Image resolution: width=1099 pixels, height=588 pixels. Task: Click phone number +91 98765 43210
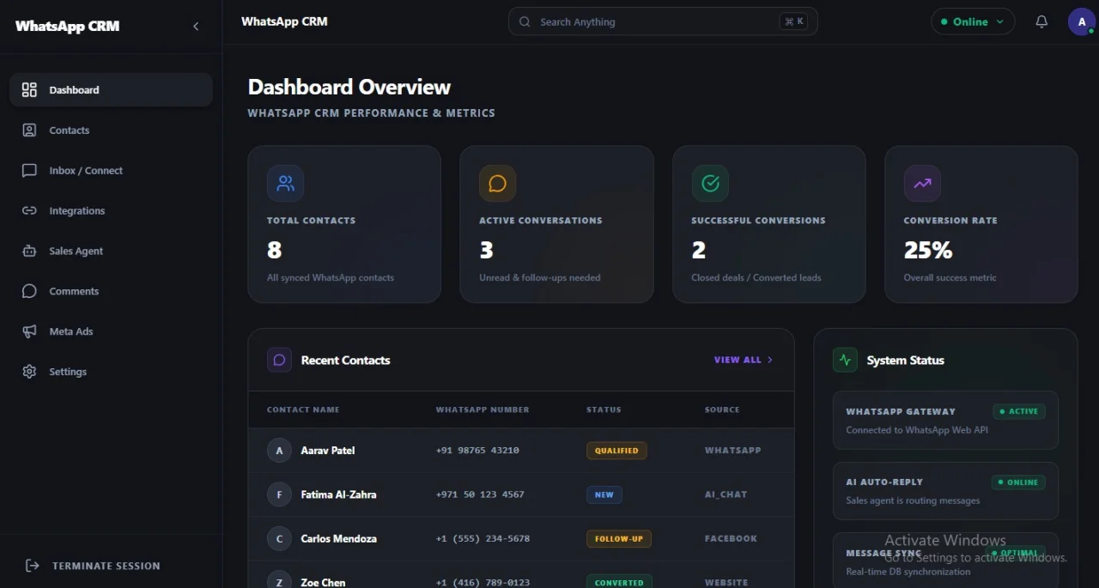pos(477,450)
